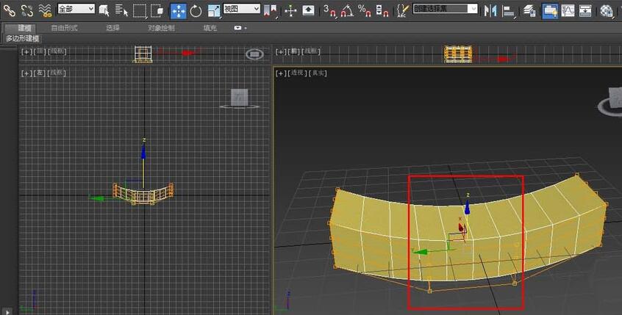The height and width of the screenshot is (315, 622).
Task: Open the left viewport's [线框] shading menu
Action: click(57, 73)
